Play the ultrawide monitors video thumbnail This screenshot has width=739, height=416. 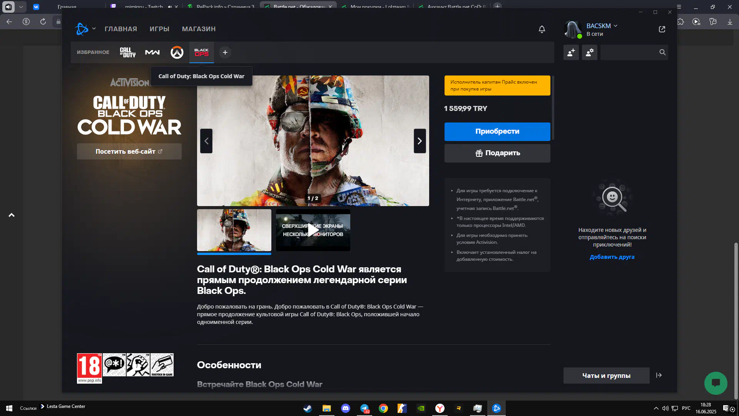coord(313,230)
